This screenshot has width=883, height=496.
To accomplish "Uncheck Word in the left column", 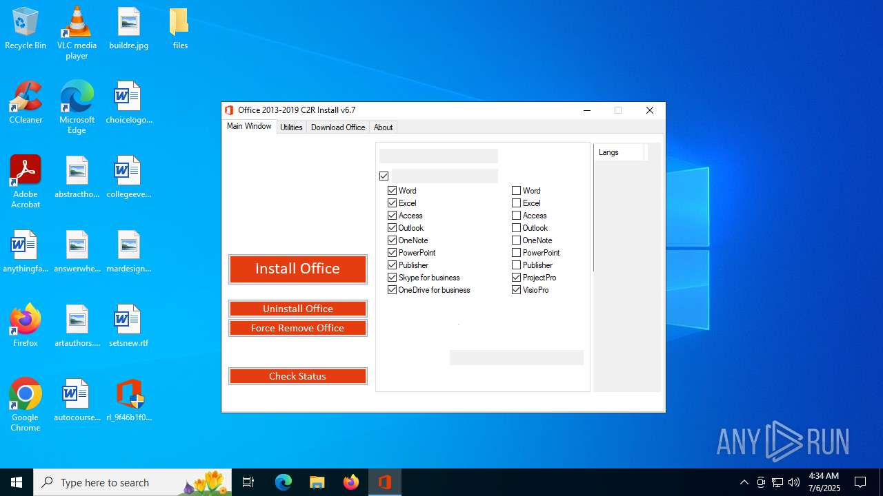I will click(392, 191).
